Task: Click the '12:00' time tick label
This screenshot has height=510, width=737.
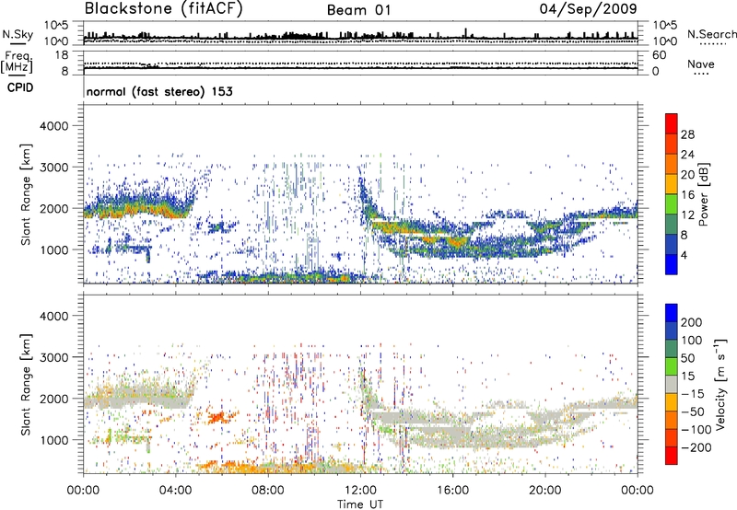Action: point(360,491)
